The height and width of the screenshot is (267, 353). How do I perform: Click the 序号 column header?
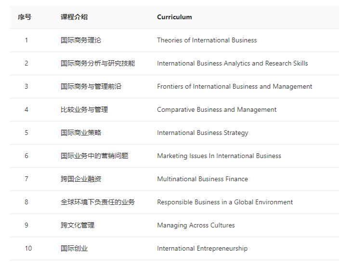tap(25, 17)
